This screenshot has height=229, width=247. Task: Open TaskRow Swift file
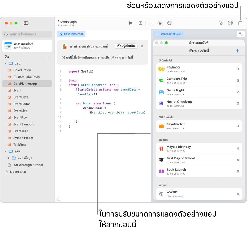click(x=27, y=145)
